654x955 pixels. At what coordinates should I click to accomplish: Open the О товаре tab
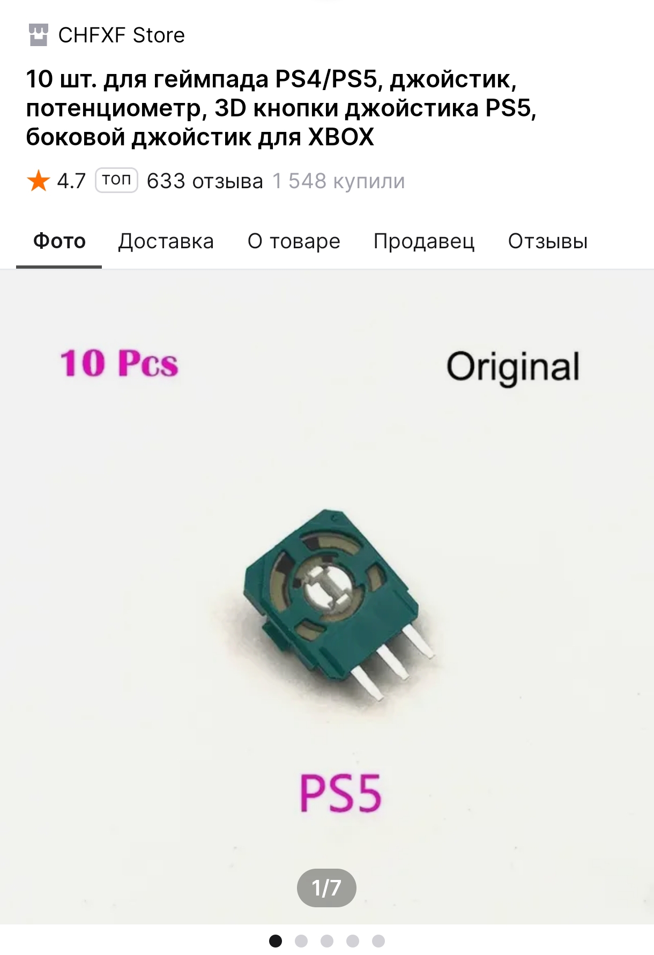pos(294,242)
